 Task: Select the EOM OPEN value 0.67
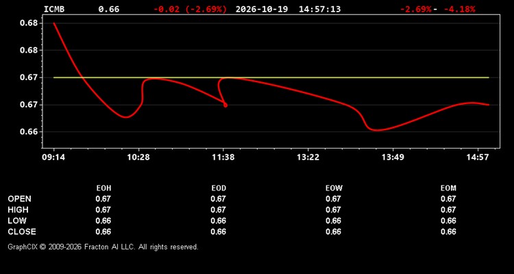(448, 199)
